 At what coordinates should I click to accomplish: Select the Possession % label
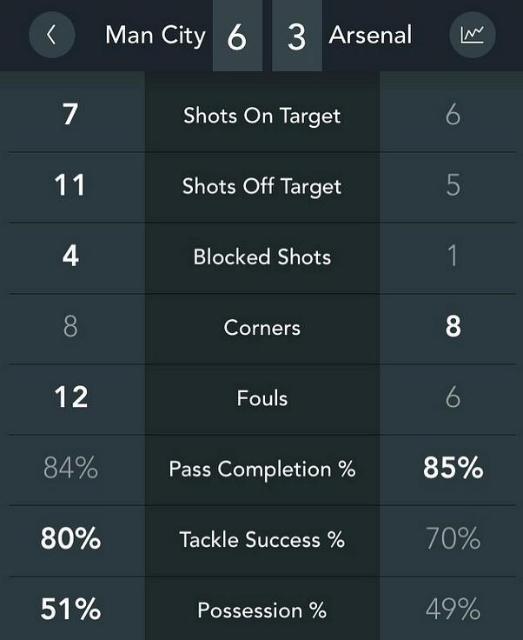click(x=262, y=610)
